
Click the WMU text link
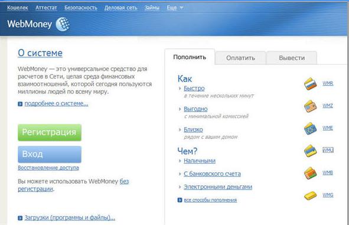click(328, 150)
